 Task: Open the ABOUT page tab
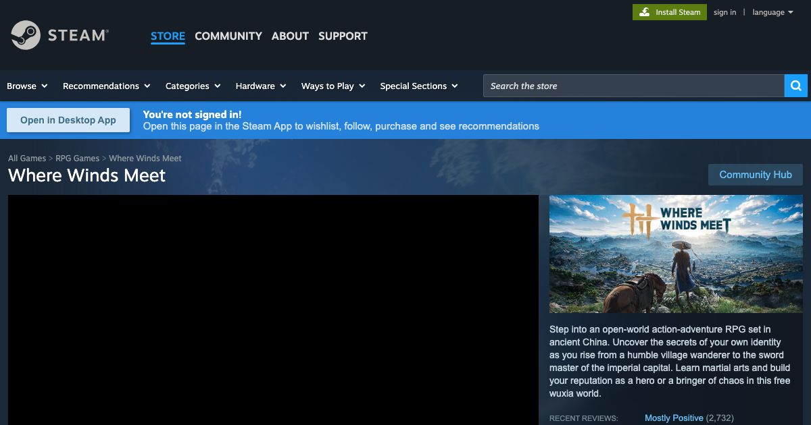290,36
